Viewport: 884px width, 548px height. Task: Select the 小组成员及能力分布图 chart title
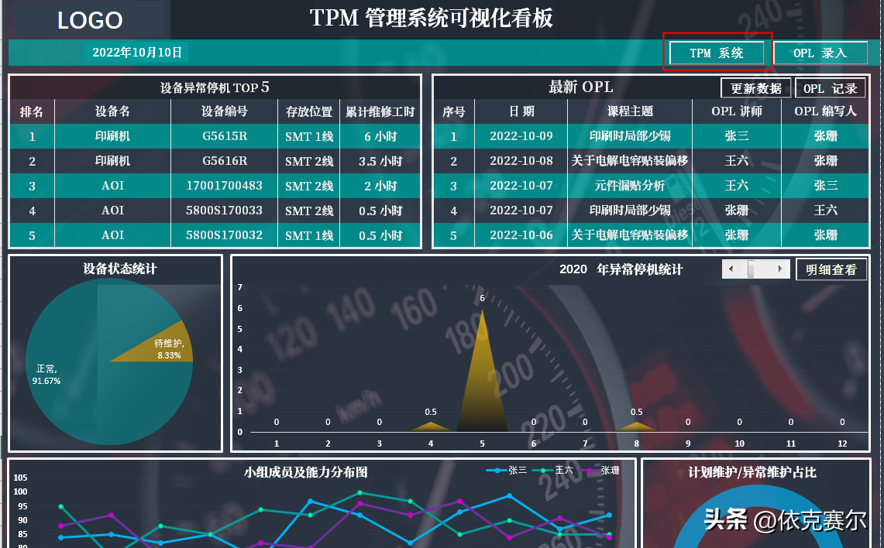point(305,472)
